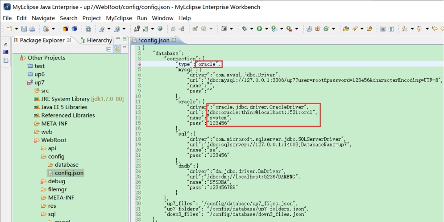This screenshot has width=444, height=222.
Task: Open the Search dropdown arrow
Action: pyautogui.click(x=361, y=29)
